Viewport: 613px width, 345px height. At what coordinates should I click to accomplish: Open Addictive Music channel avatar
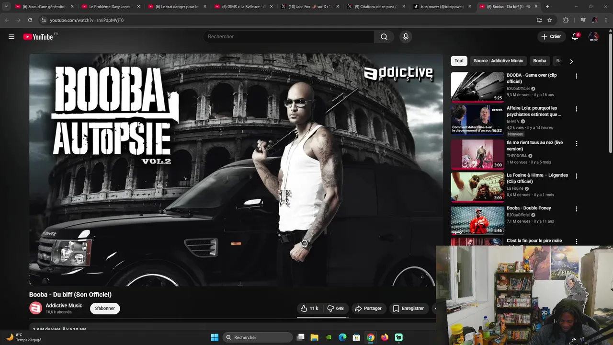[36, 308]
